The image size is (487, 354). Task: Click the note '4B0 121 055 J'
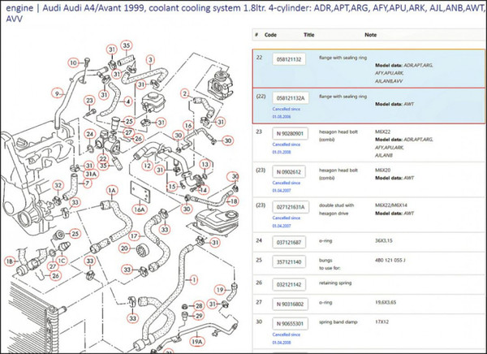390,260
